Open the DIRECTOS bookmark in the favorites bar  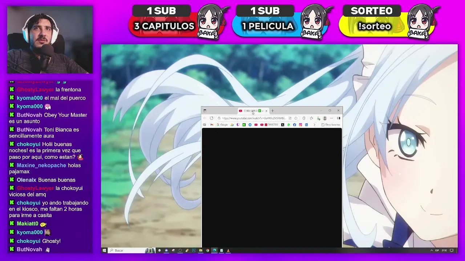[x=272, y=125]
